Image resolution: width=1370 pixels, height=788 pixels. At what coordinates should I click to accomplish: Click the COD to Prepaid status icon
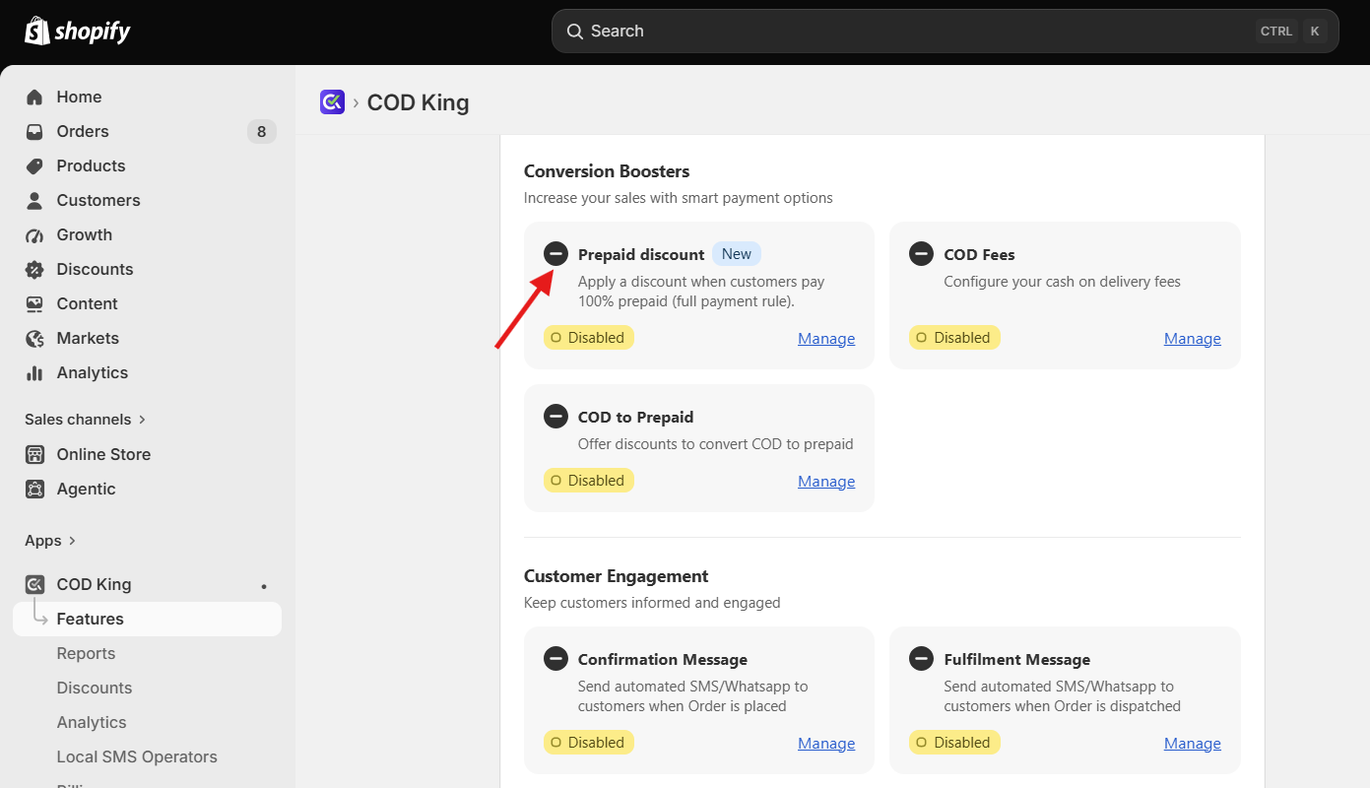pyautogui.click(x=555, y=417)
